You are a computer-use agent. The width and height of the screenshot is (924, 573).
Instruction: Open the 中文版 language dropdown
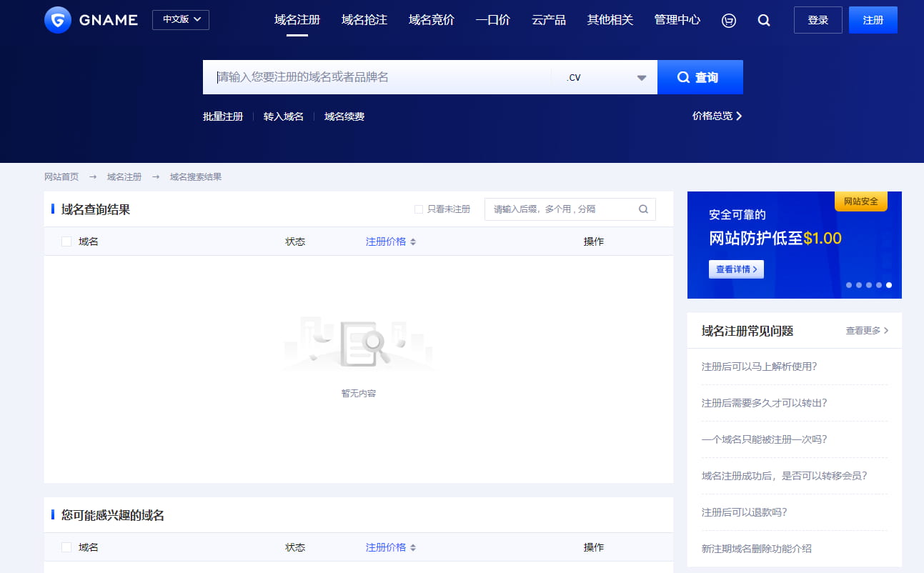coord(181,20)
